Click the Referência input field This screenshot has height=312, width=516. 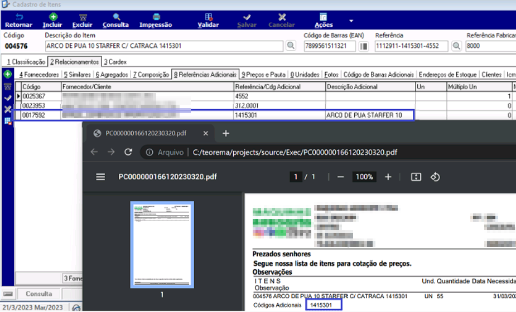(x=411, y=46)
